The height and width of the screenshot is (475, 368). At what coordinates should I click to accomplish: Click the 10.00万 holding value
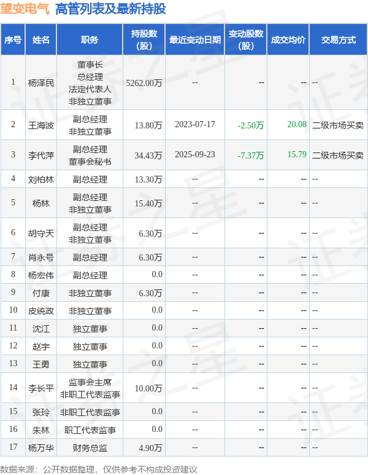[x=148, y=388]
